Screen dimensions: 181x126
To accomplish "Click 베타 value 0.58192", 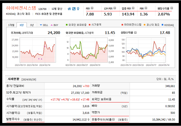I will click(170, 106).
